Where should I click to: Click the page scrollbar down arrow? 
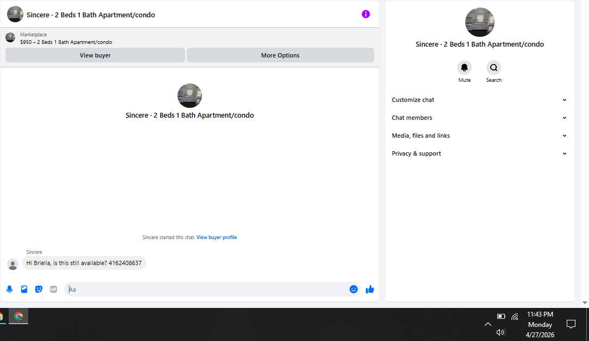click(585, 303)
